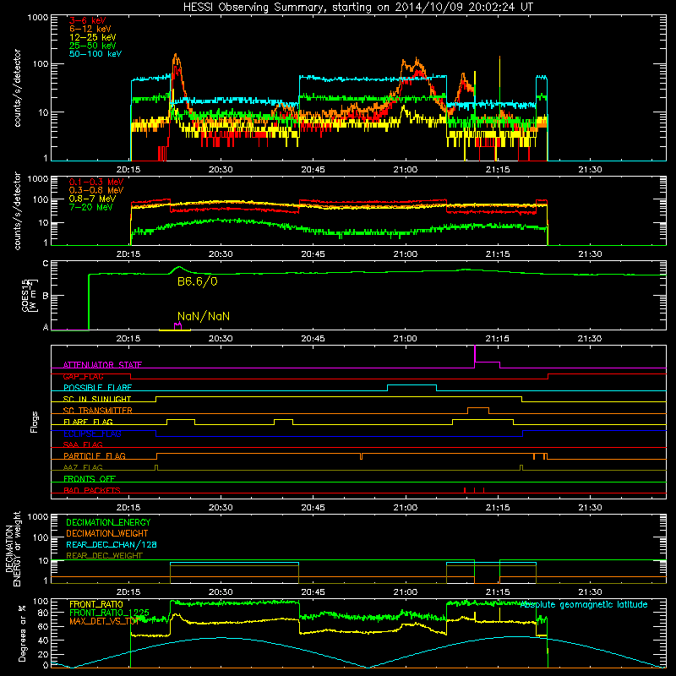Select the FRONTS_OFF flag label
Image resolution: width=676 pixels, height=676 pixels.
coord(90,478)
